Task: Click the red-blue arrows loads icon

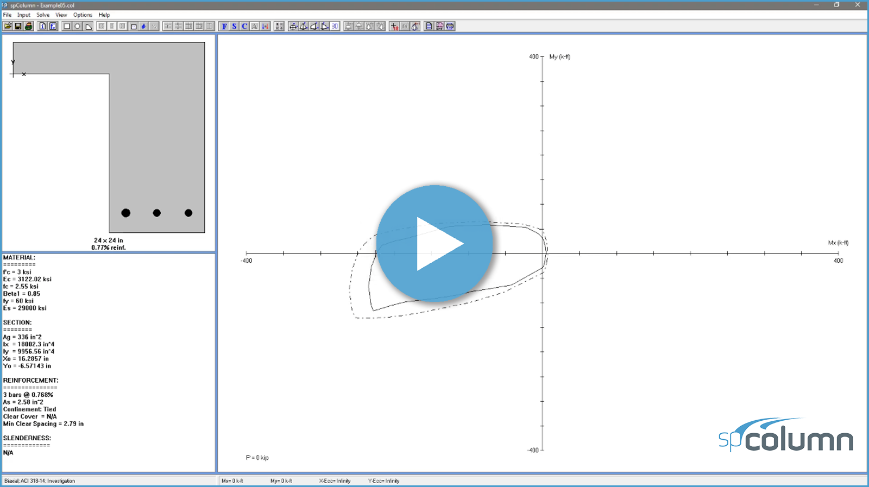Action: click(265, 26)
